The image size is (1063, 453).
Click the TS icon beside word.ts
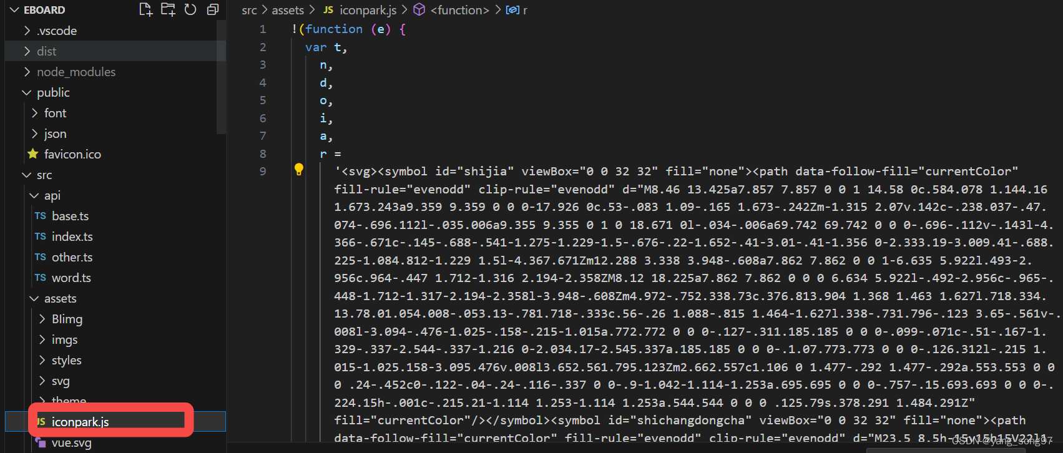[41, 278]
